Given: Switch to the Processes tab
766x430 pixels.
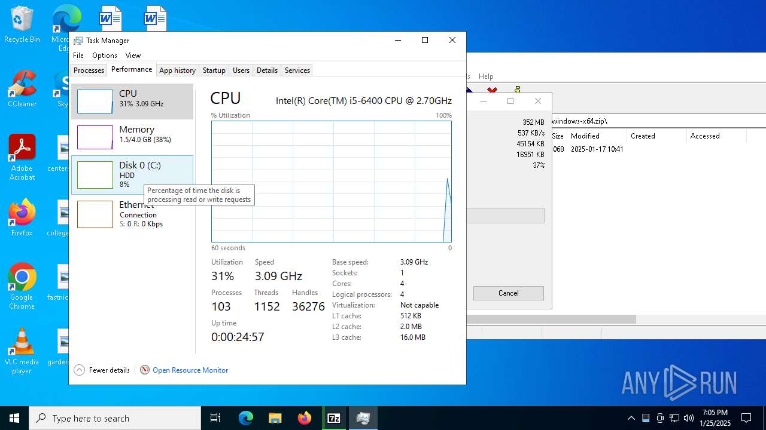Looking at the screenshot, I should click(x=89, y=70).
